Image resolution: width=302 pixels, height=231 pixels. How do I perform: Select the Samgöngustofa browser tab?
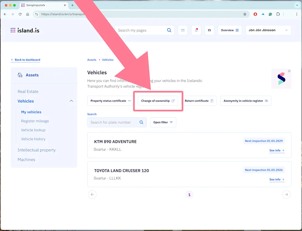[44, 5]
